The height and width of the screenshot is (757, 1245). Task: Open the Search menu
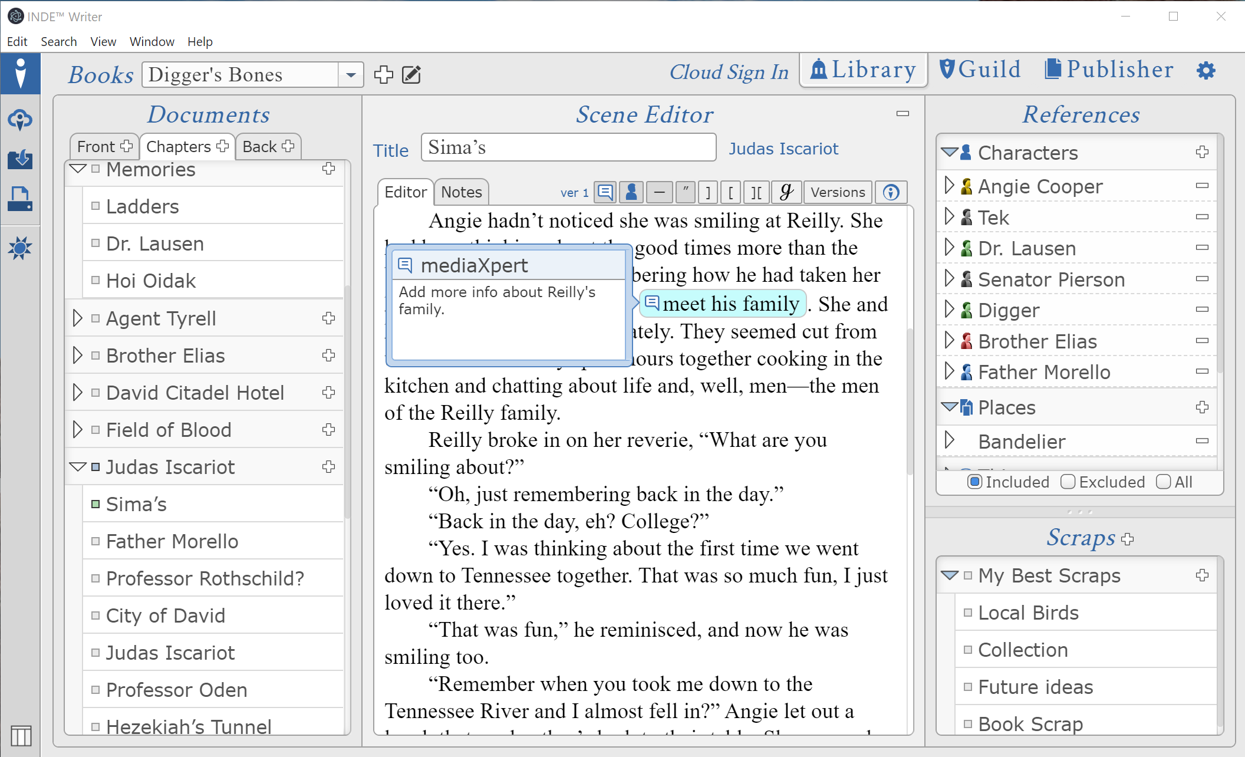(x=58, y=41)
